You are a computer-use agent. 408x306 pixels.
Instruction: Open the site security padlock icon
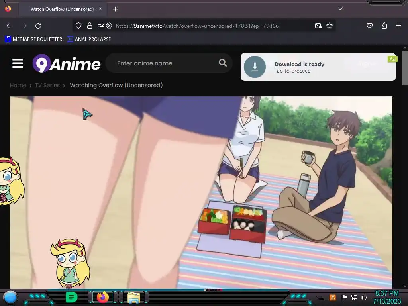point(90,25)
